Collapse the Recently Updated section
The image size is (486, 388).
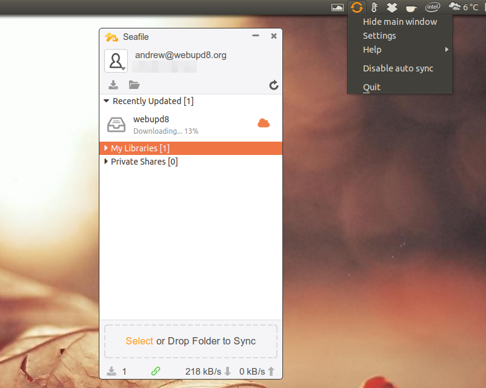coord(106,101)
